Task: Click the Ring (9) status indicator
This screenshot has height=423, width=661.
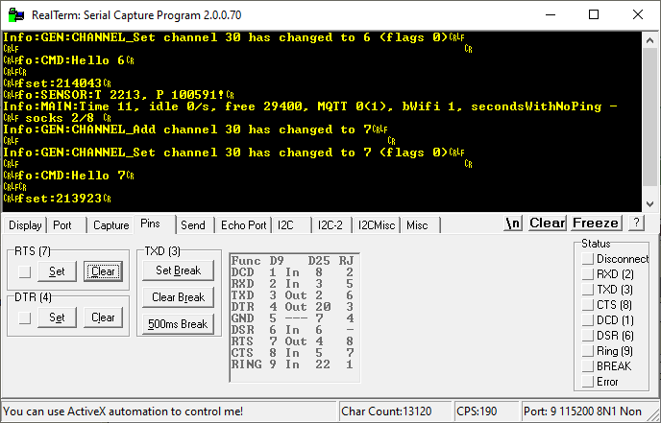Action: point(587,351)
